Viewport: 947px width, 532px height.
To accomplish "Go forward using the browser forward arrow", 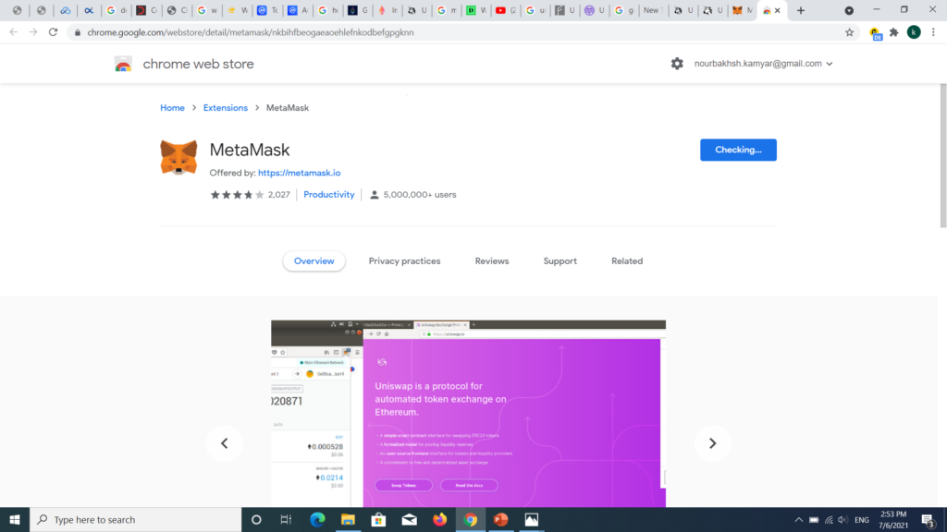I will (x=33, y=32).
